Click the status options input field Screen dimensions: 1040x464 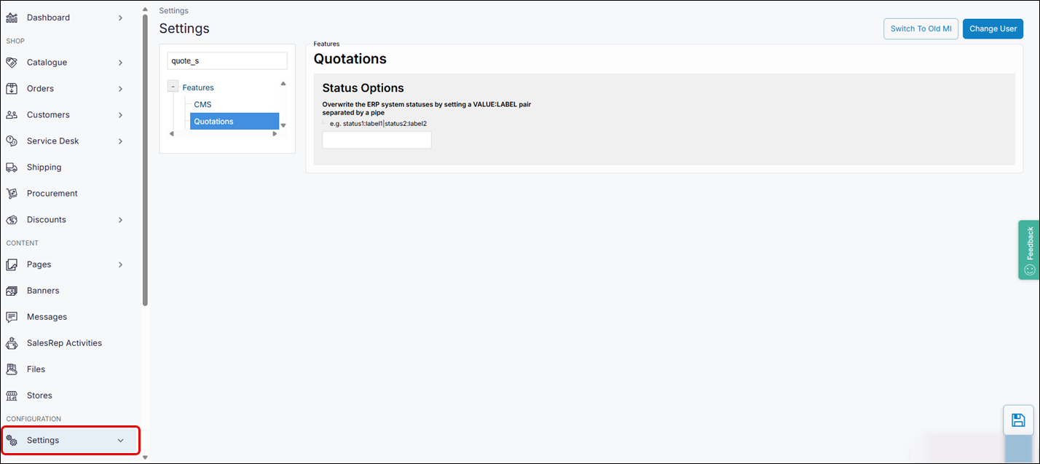377,139
